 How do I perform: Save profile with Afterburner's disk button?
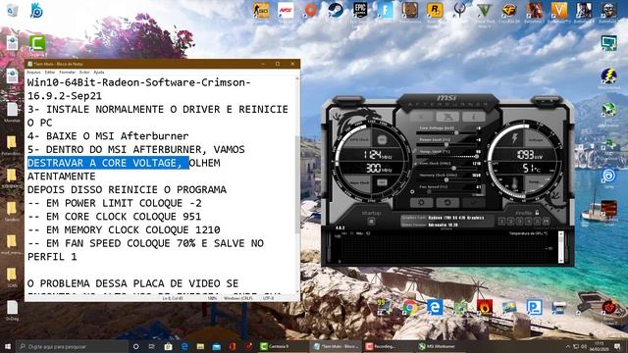546,221
